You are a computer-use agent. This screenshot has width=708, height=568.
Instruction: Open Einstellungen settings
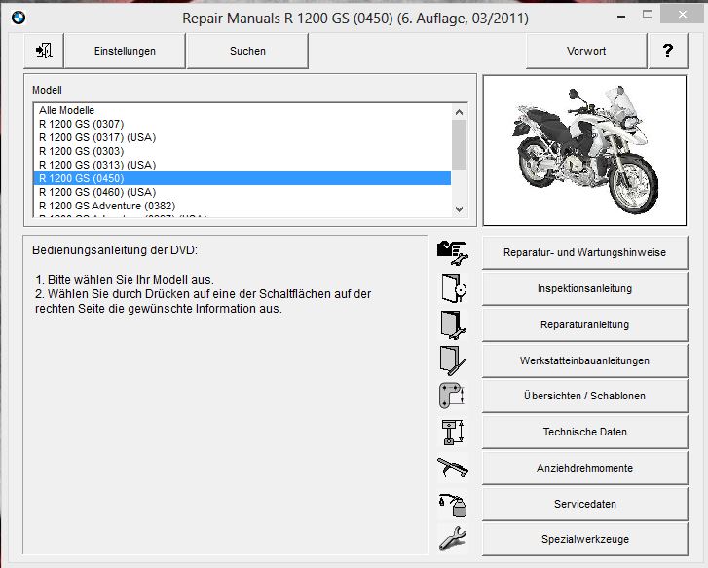(x=125, y=51)
